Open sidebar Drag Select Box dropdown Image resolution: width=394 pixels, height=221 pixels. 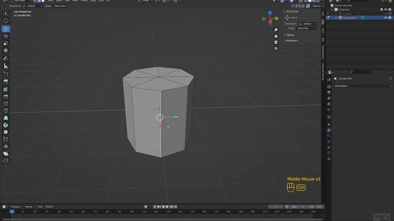pos(307,29)
